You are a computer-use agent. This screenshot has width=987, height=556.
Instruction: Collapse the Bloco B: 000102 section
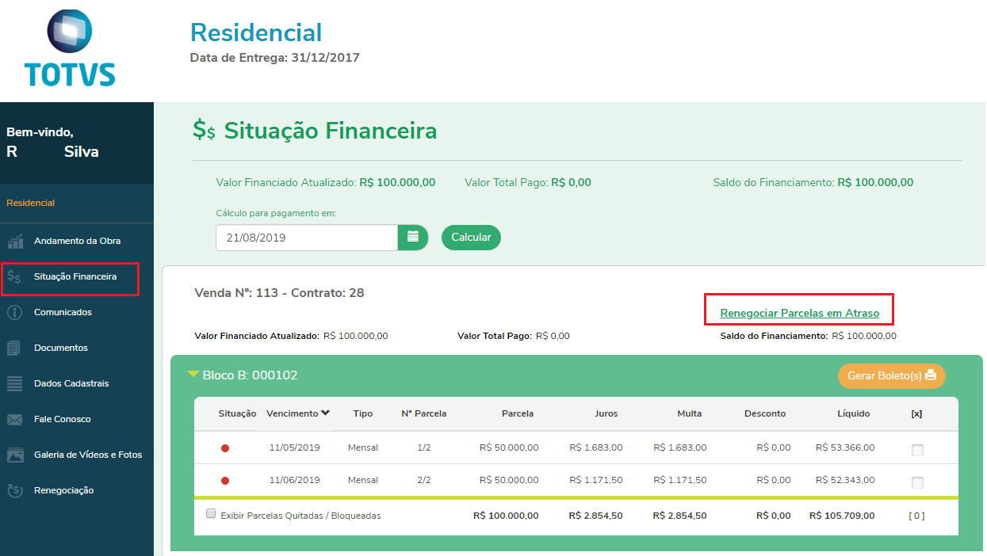[193, 374]
